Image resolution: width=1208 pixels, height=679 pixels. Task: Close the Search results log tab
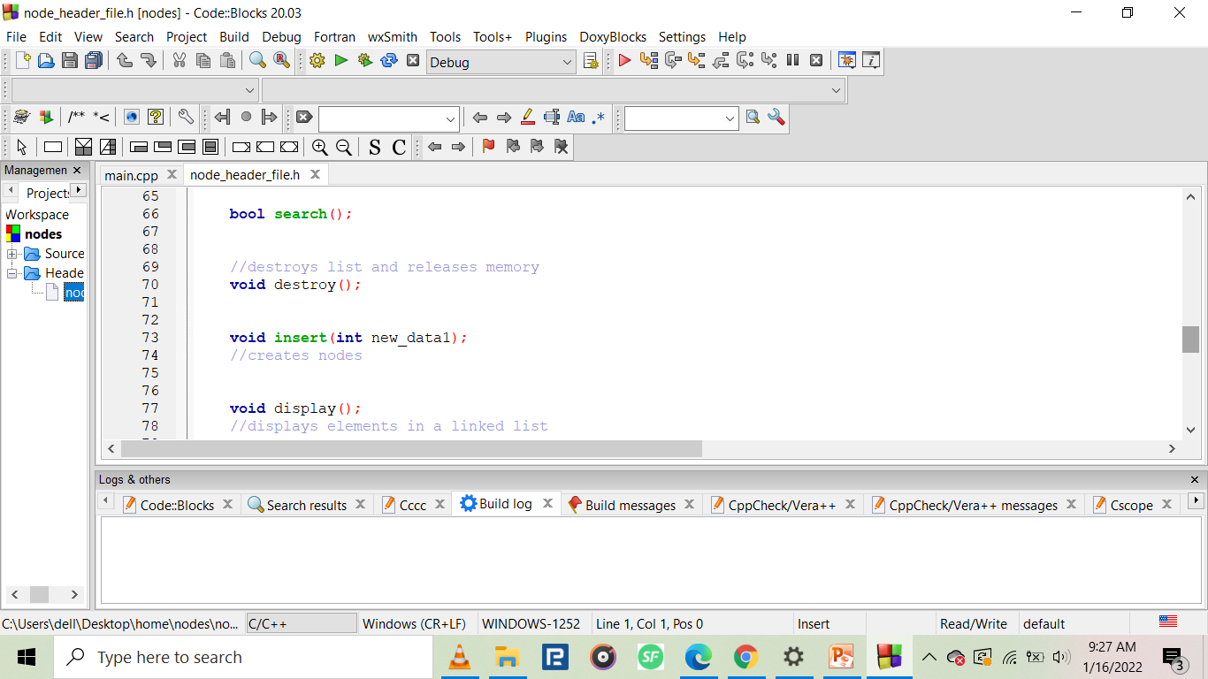pyautogui.click(x=360, y=505)
